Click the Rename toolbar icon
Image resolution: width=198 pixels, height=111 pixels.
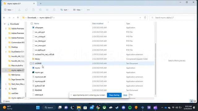click(40, 10)
